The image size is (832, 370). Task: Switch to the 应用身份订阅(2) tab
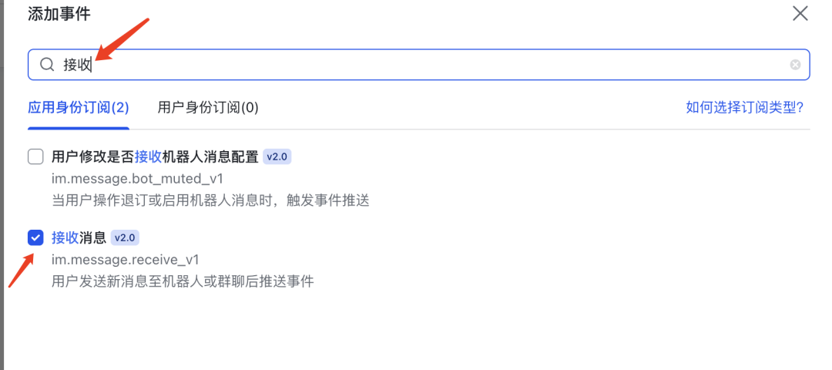[79, 107]
